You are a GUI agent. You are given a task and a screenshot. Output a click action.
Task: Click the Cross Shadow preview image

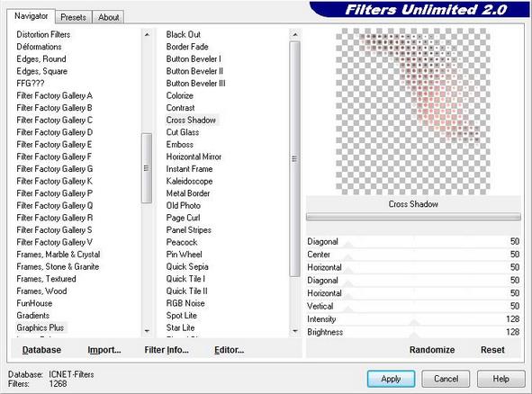(413, 112)
